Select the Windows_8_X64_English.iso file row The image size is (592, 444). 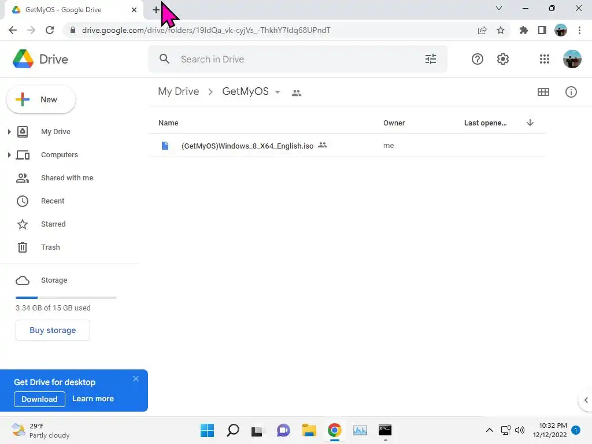click(347, 146)
